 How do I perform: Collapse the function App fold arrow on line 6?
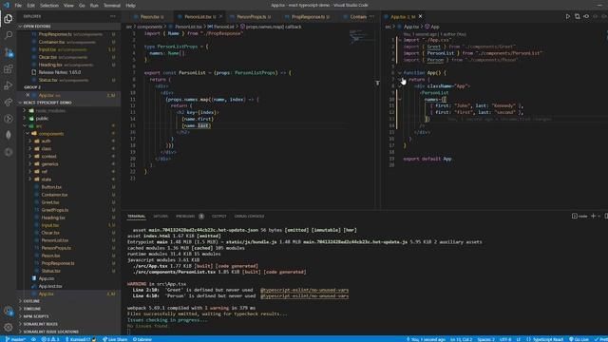coord(399,73)
